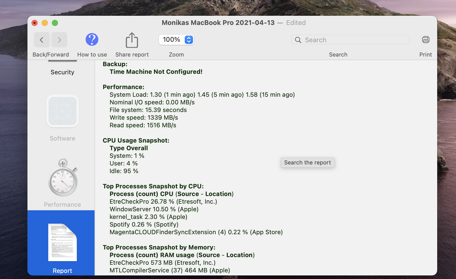The image size is (456, 279).
Task: Select the Performance sidebar label
Action: [x=63, y=205]
